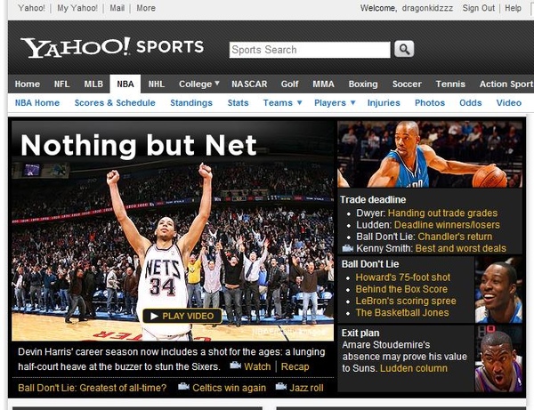Click the Nothing but Net headline

point(139,146)
